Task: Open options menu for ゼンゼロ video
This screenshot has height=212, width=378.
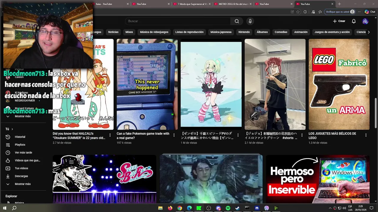Action: click(x=238, y=135)
